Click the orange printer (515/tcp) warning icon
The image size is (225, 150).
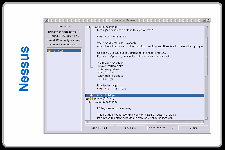point(91,98)
